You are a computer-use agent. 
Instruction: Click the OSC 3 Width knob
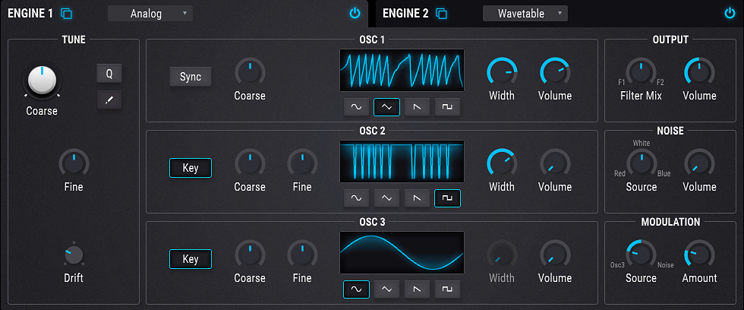(502, 255)
